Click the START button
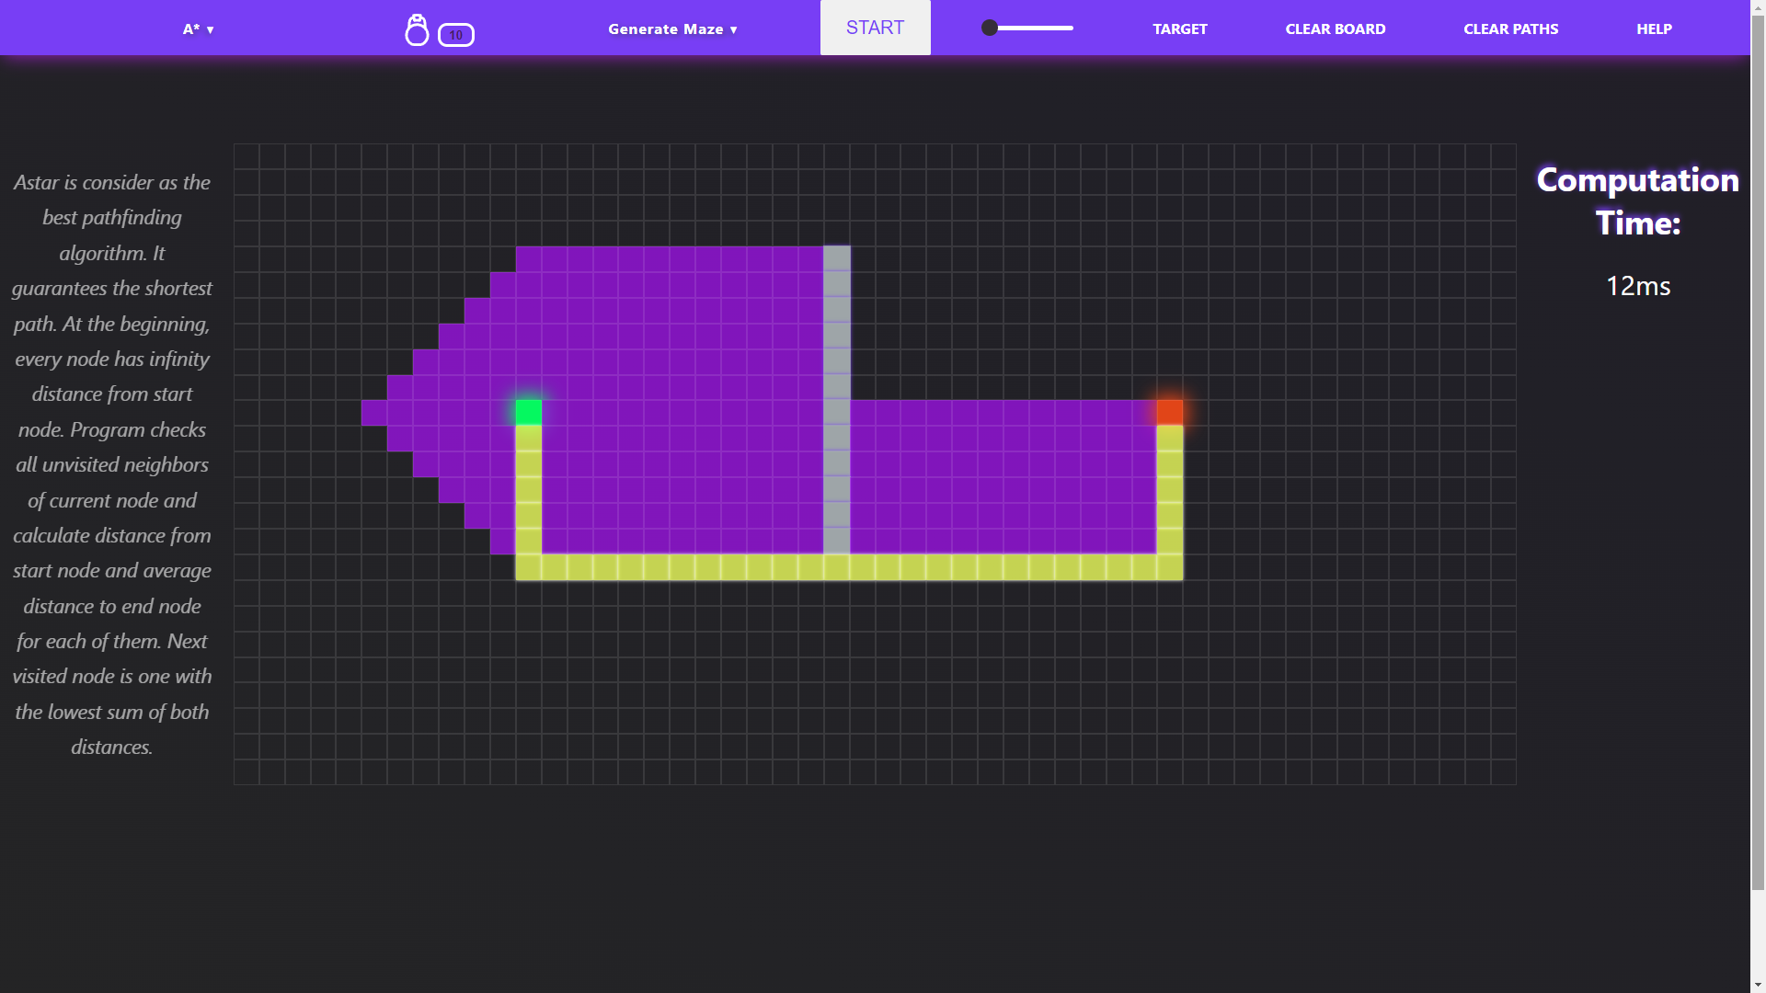This screenshot has width=1766, height=993. [875, 28]
